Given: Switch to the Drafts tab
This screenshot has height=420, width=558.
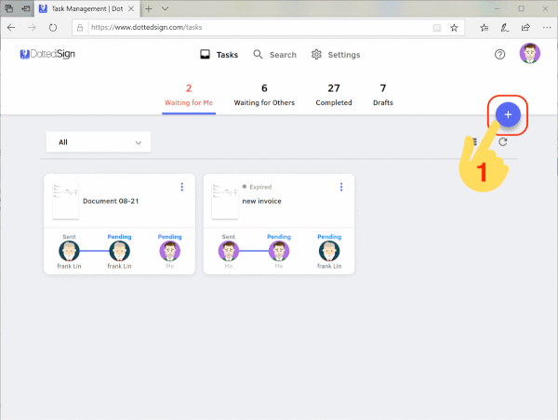Looking at the screenshot, I should click(x=383, y=94).
